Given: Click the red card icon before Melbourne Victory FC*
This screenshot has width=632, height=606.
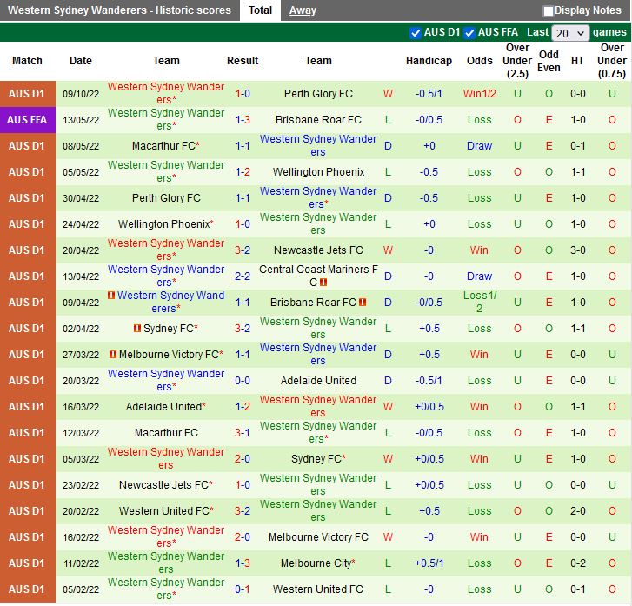Looking at the screenshot, I should click(x=113, y=355).
